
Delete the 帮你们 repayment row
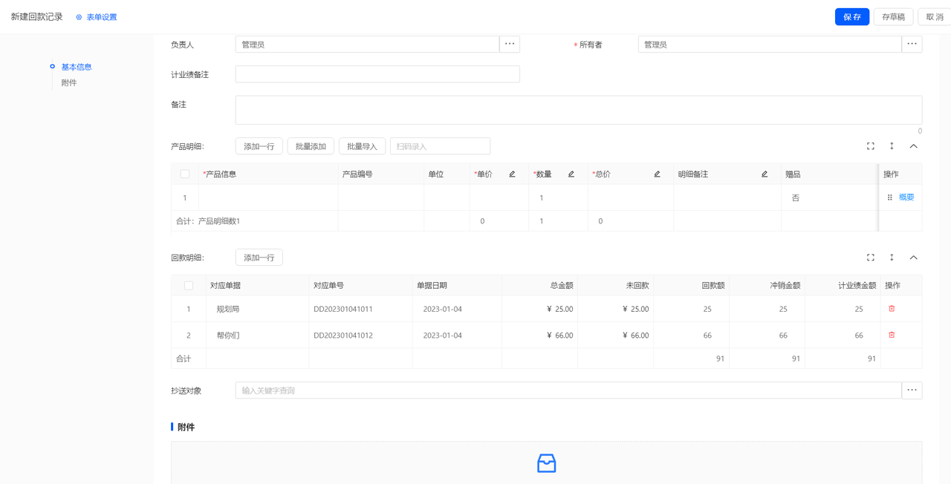coord(892,335)
